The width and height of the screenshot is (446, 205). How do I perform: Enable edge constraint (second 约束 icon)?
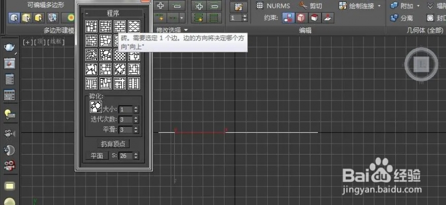point(301,18)
